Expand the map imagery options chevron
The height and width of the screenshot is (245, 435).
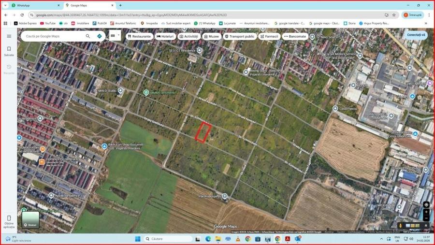[x=426, y=226]
